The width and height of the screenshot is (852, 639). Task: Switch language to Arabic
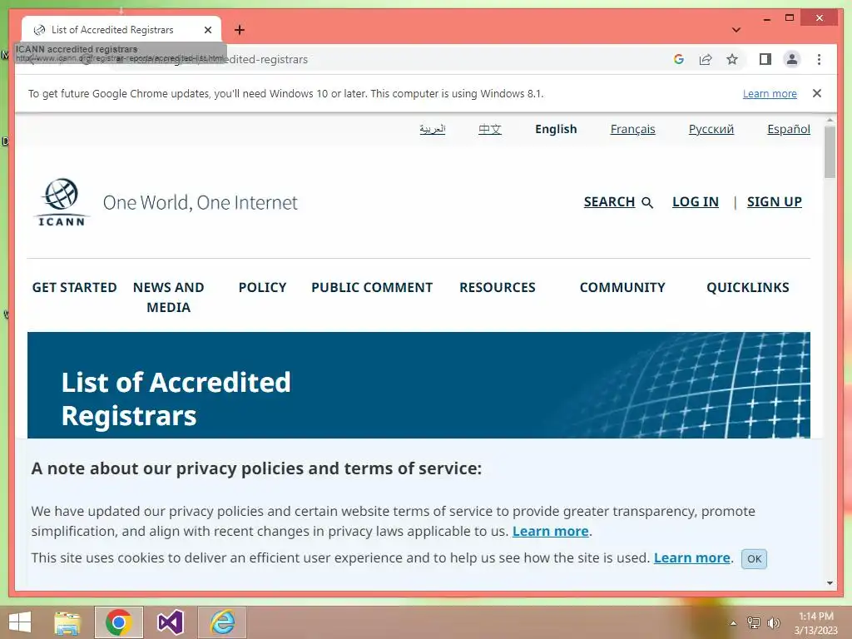pyautogui.click(x=433, y=129)
